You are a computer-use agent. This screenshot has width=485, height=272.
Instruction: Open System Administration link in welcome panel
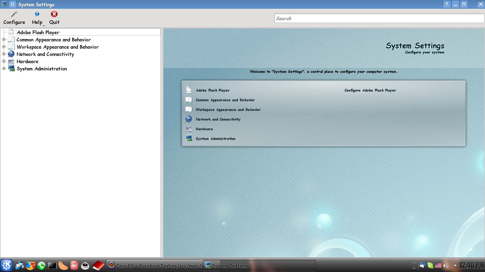[x=215, y=139]
